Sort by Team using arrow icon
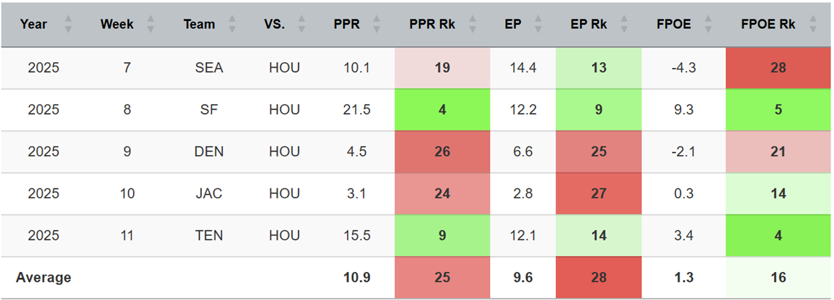The width and height of the screenshot is (834, 300). (x=232, y=25)
